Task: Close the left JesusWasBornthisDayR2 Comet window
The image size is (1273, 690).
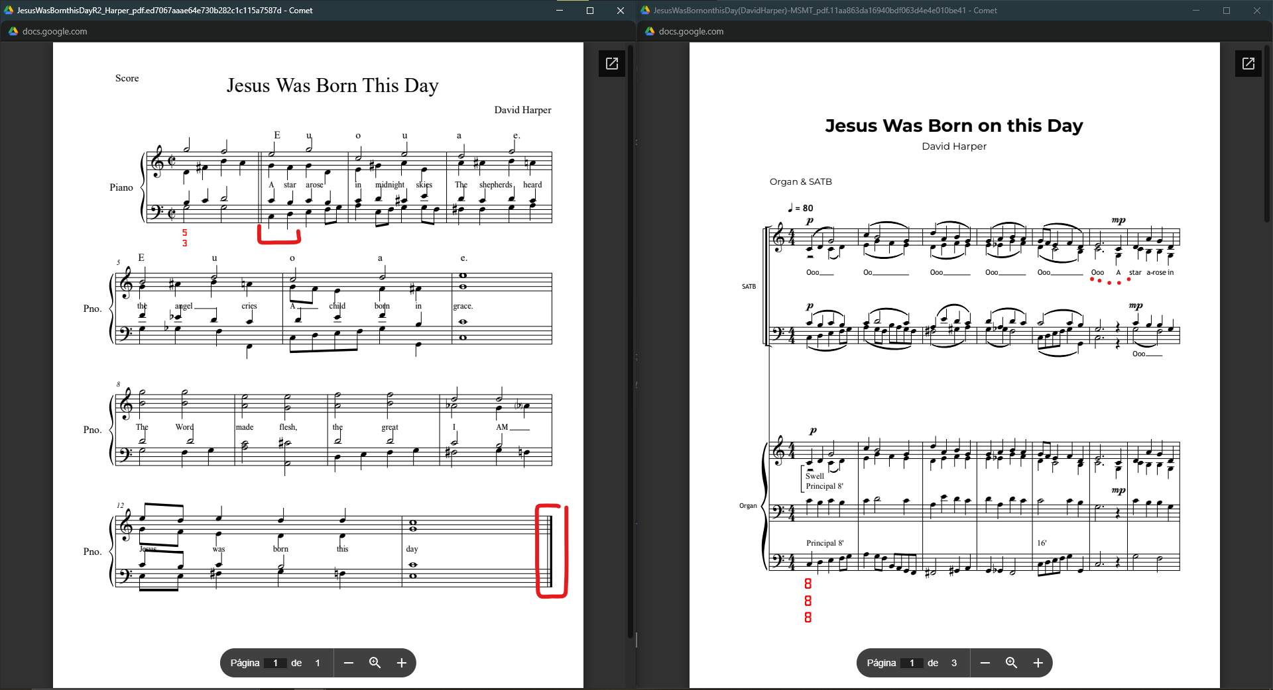Action: click(x=620, y=11)
